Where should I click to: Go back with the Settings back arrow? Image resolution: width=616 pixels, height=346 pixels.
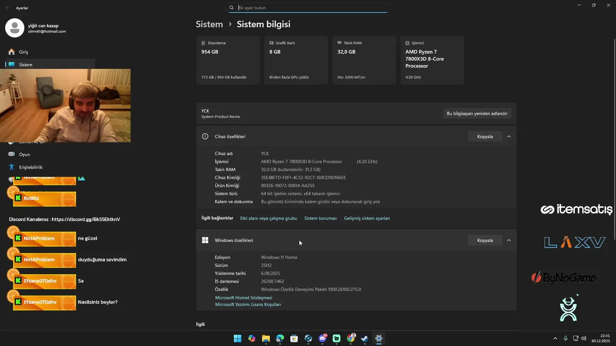(8, 8)
